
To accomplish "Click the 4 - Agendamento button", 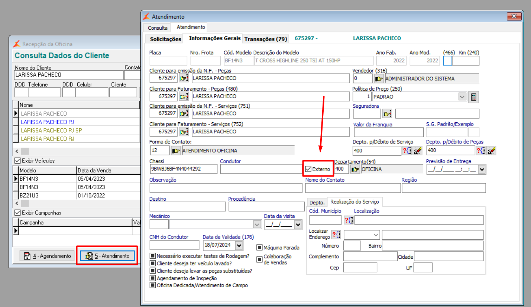I will 47,256.
